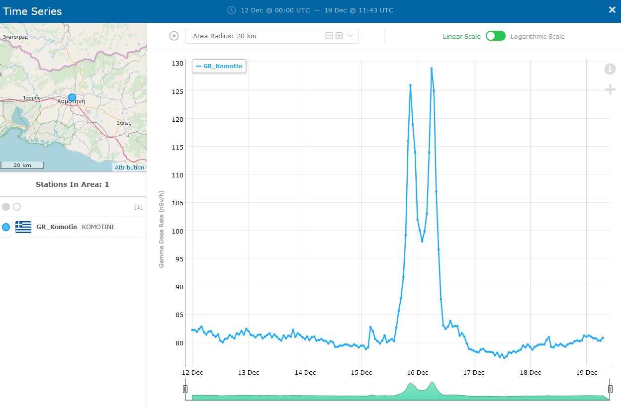Viewport: 621px width, 409px height.
Task: Select the Logarithmic Scale label
Action: (537, 36)
